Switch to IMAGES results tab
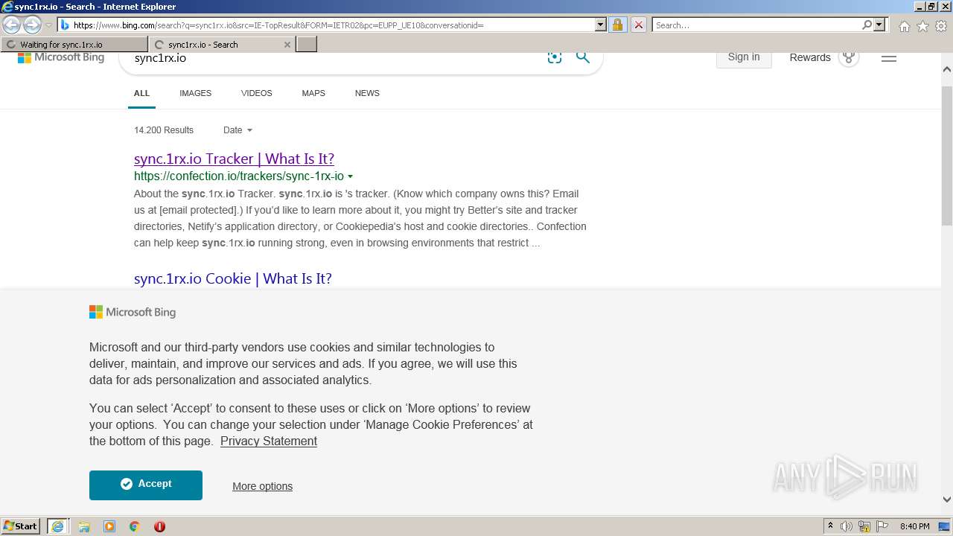Screen dimensions: 953x536 [195, 93]
